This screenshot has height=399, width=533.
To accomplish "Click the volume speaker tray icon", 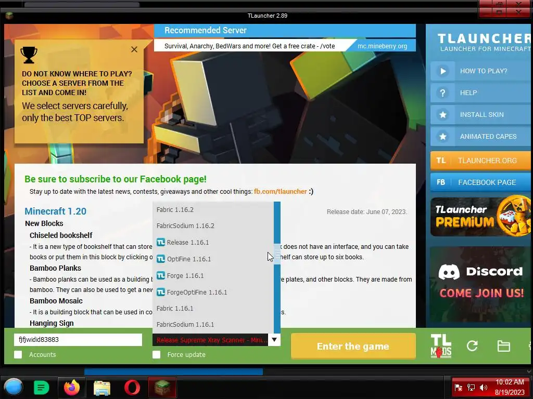I will pos(483,388).
